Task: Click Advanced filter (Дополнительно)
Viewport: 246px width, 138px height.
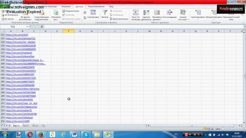Action: 119,19
